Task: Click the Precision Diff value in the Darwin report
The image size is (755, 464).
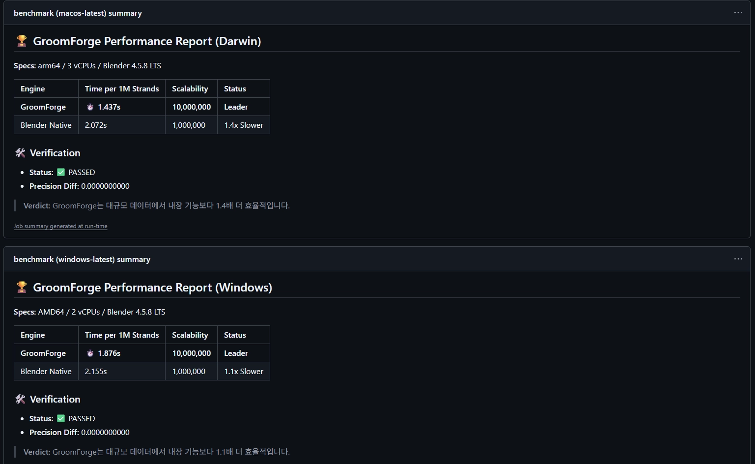Action: (105, 186)
